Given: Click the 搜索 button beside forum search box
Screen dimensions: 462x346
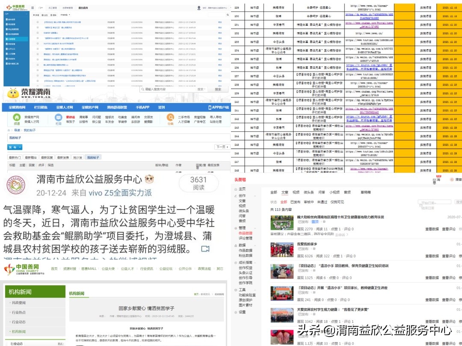Looking at the screenshot, I should point(218,89).
